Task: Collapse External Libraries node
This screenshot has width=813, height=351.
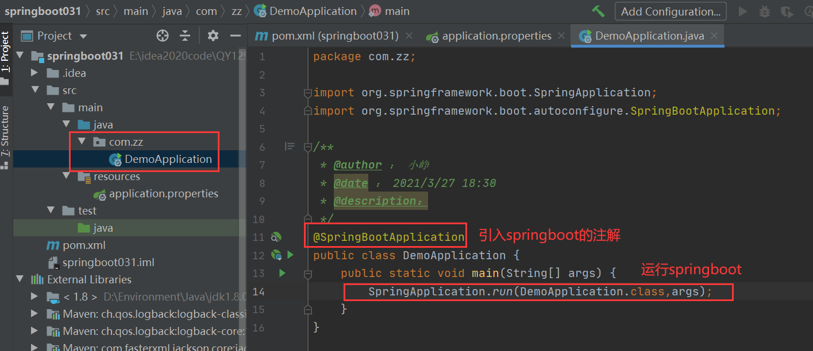Action: [20, 279]
